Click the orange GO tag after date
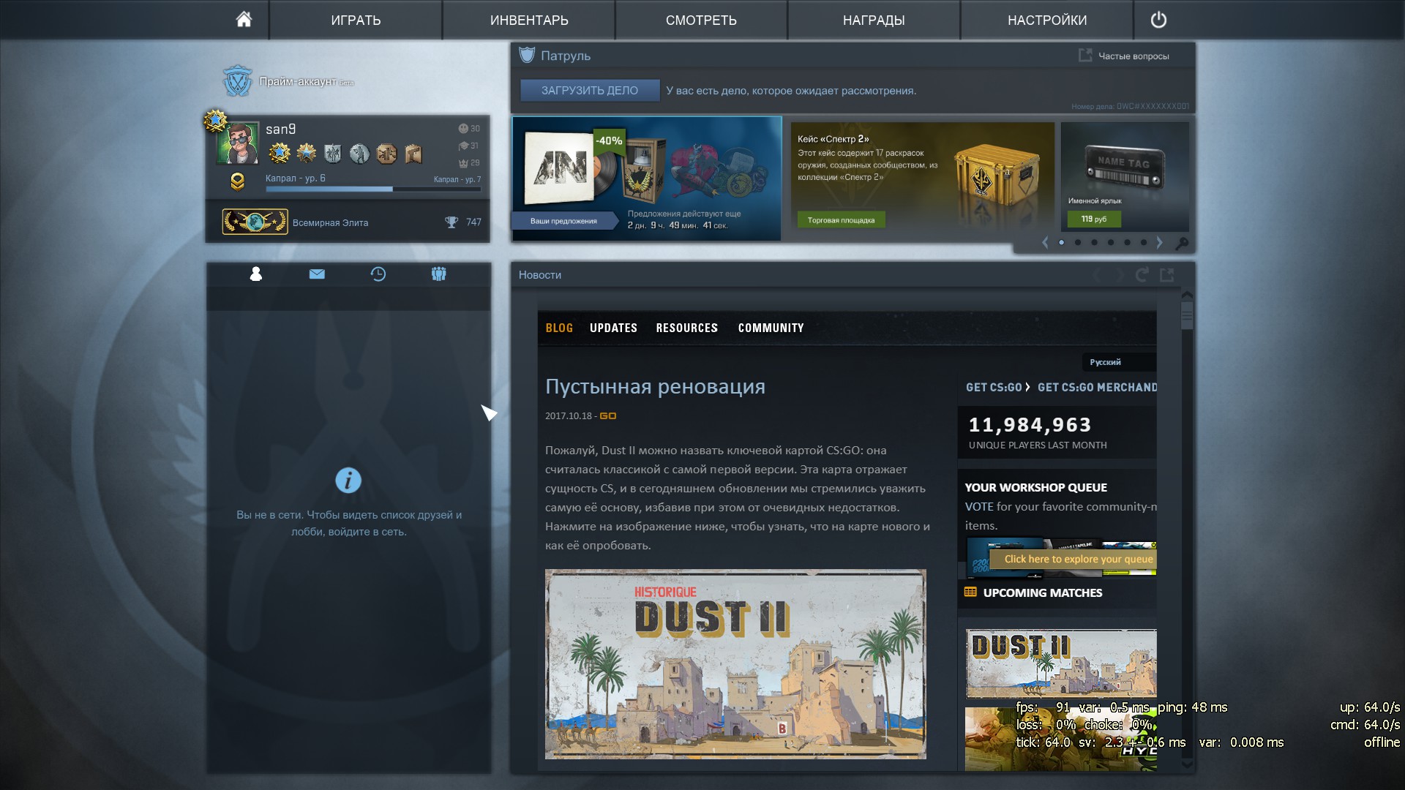Viewport: 1405px width, 790px height. (x=608, y=415)
